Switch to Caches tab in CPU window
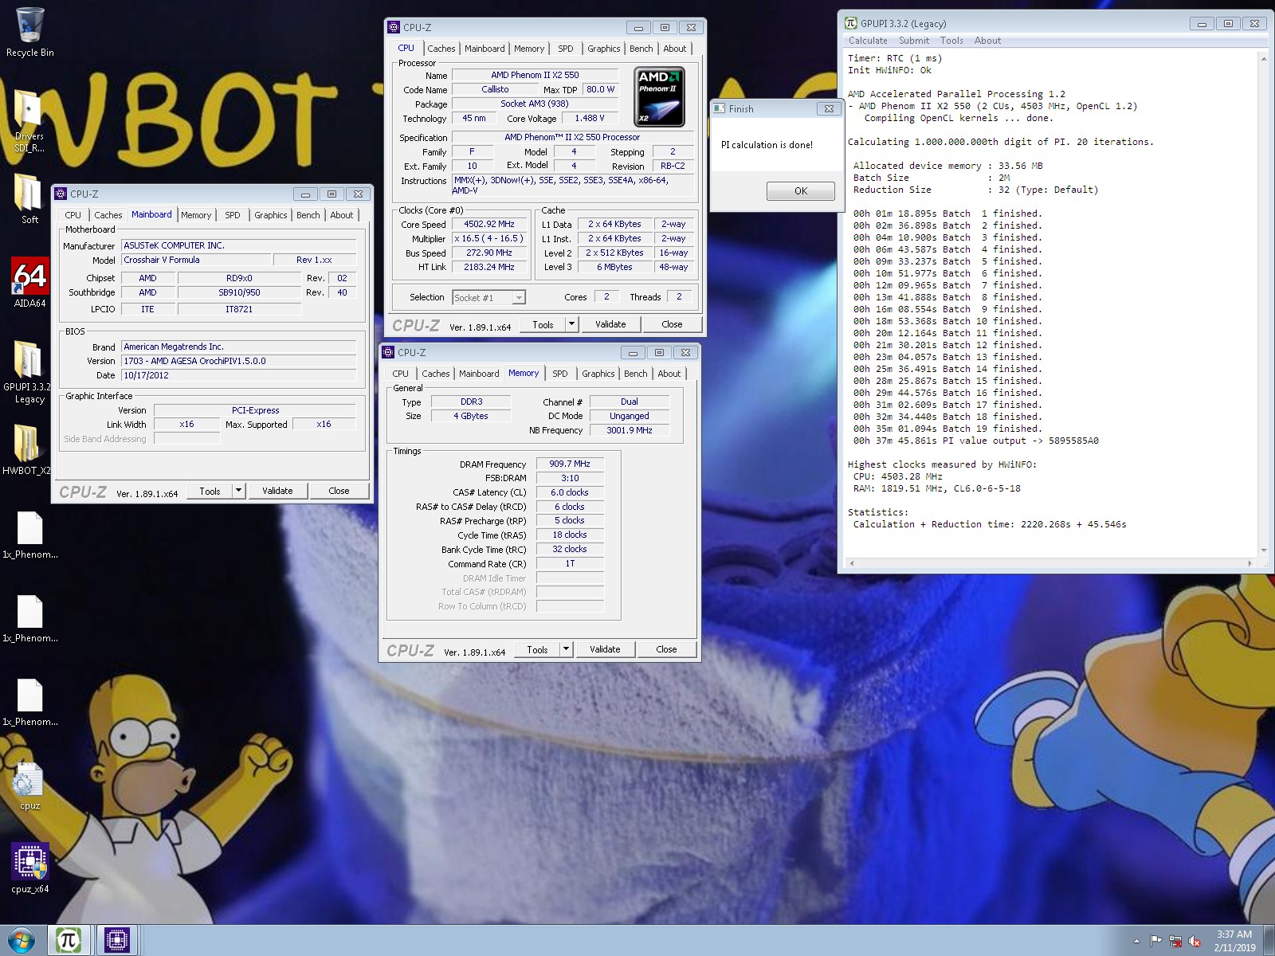 click(441, 49)
